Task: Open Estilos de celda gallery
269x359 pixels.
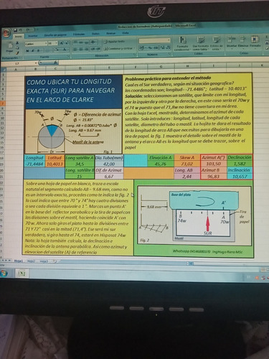Action: (x=217, y=43)
